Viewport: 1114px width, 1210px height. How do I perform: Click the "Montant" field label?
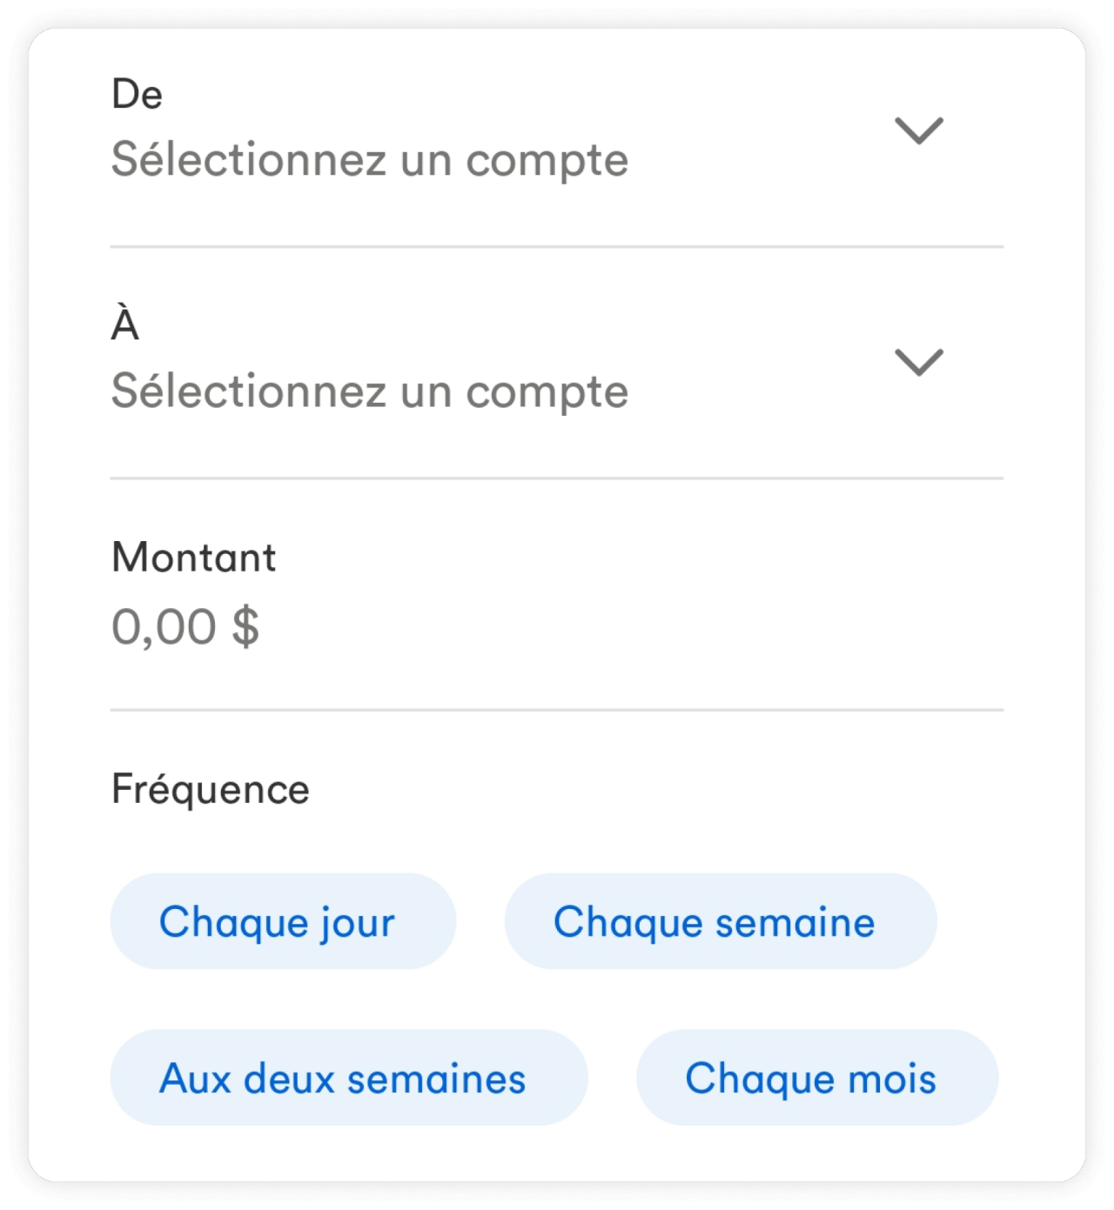192,557
